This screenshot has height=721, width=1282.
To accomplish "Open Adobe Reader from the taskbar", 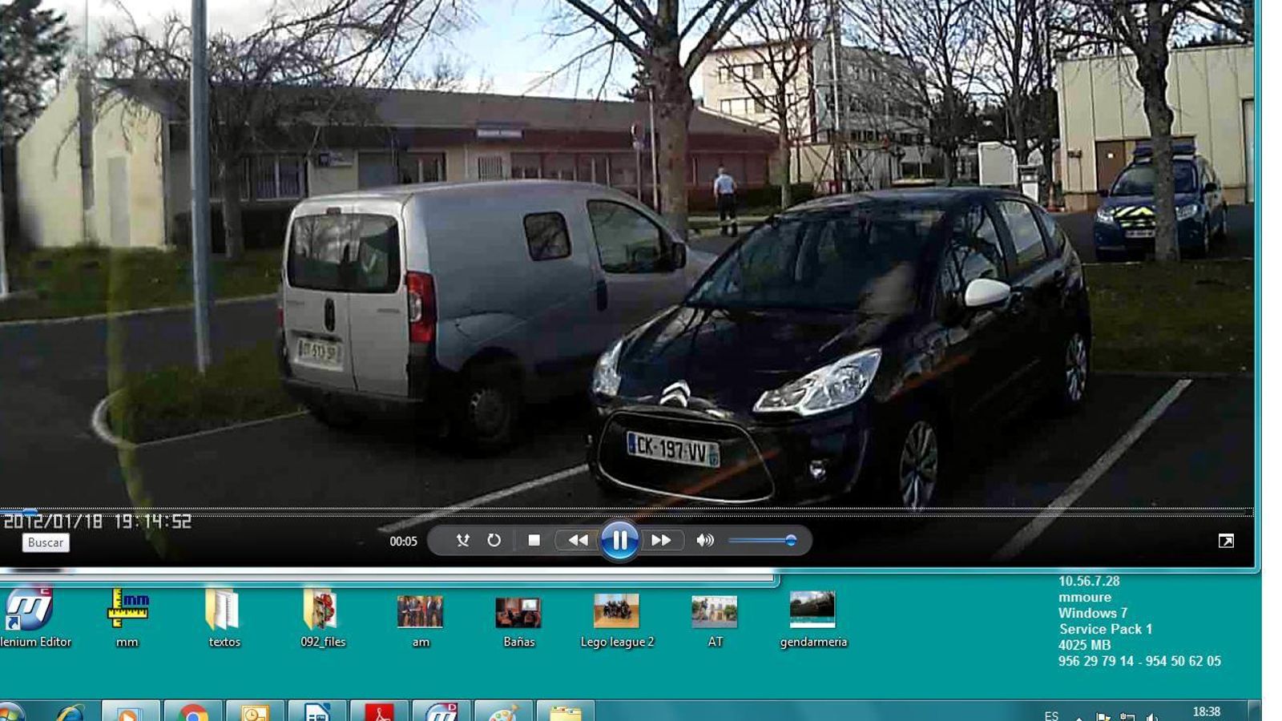I will click(378, 711).
